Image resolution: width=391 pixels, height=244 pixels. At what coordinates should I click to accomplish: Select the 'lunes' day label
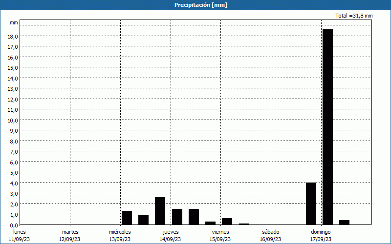tap(20, 232)
